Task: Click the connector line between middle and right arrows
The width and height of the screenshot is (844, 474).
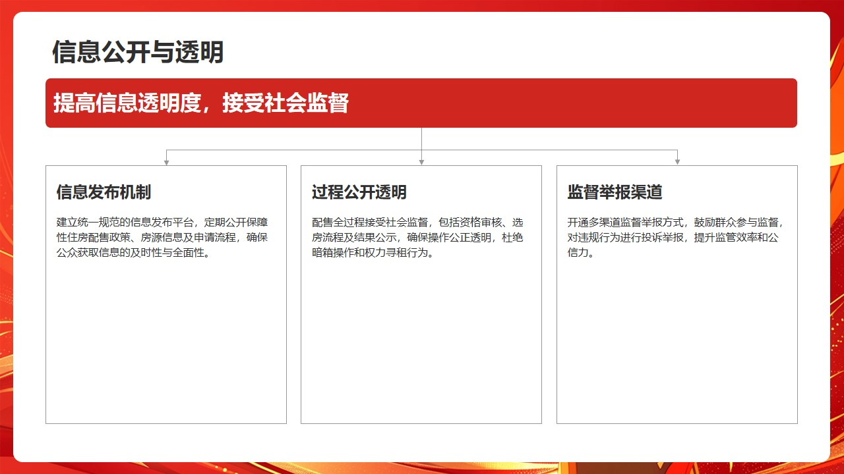Action: pyautogui.click(x=549, y=150)
